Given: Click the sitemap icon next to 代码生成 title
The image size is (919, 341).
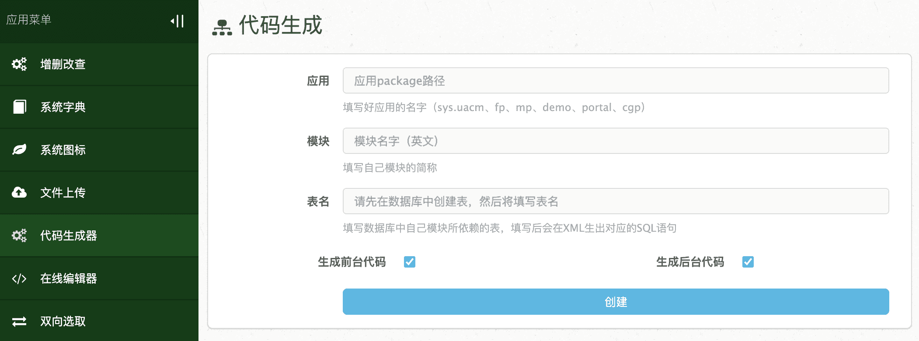Looking at the screenshot, I should click(222, 27).
